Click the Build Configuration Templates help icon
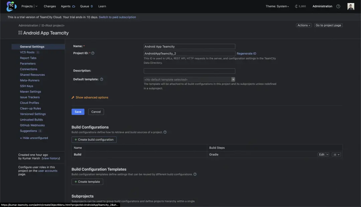This screenshot has width=361, height=207. point(195,174)
